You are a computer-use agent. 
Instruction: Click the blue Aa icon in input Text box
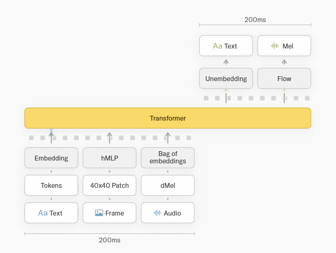(43, 213)
